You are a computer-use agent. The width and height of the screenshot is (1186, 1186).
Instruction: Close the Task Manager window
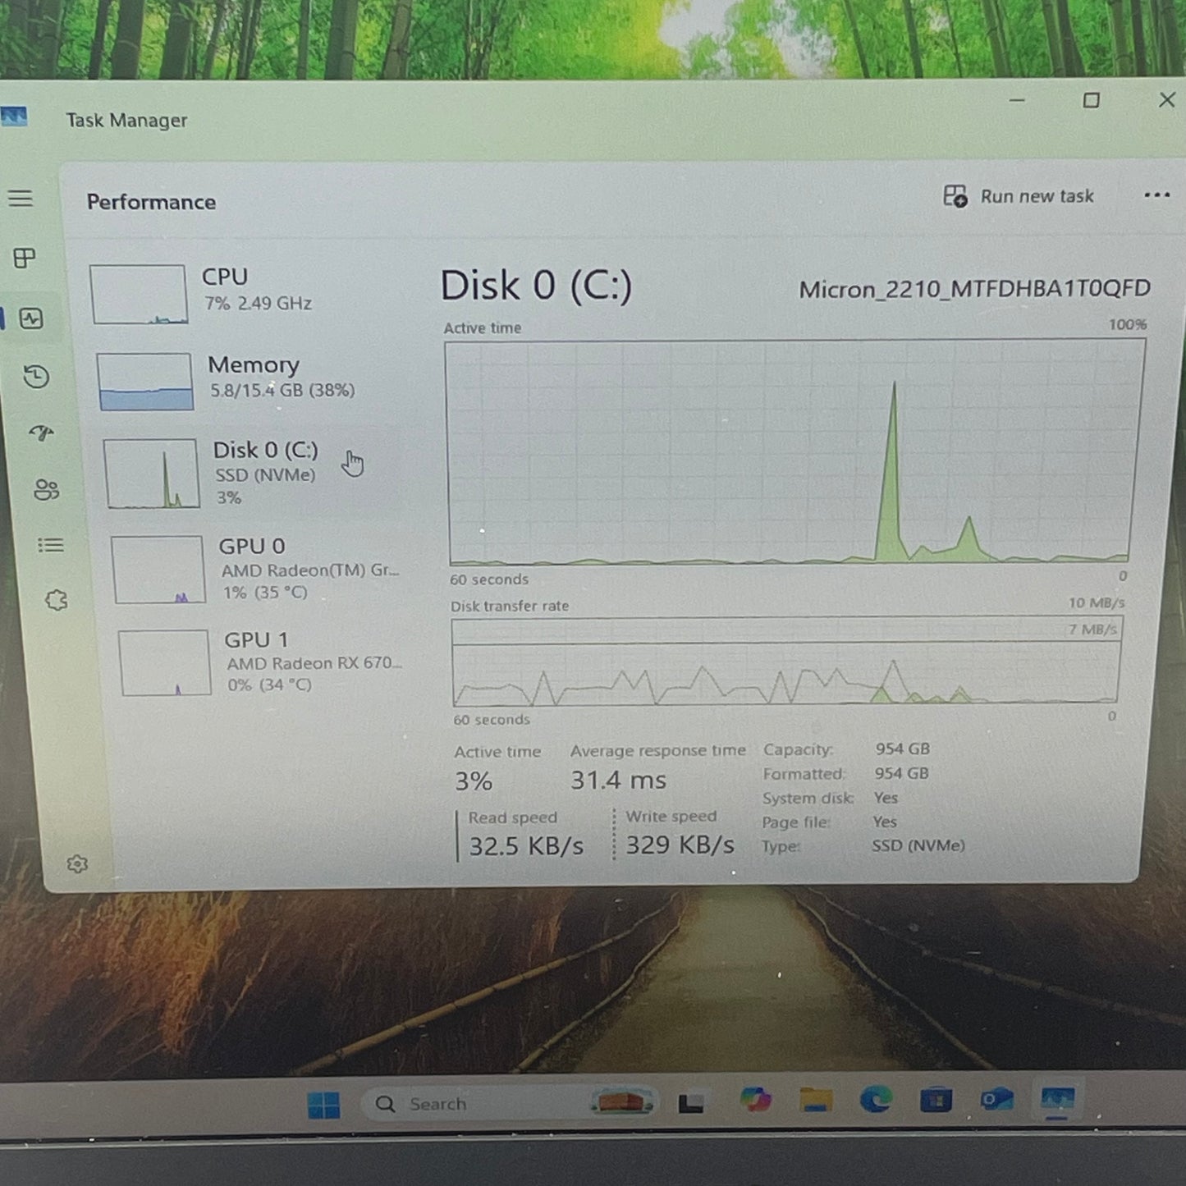click(1166, 100)
